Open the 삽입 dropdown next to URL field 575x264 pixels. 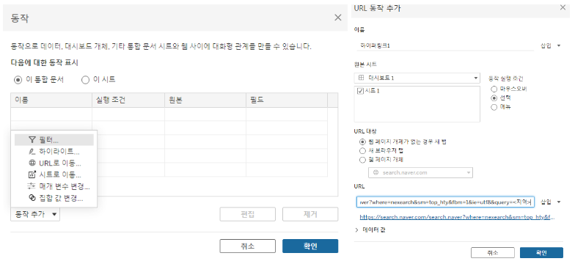pos(551,202)
